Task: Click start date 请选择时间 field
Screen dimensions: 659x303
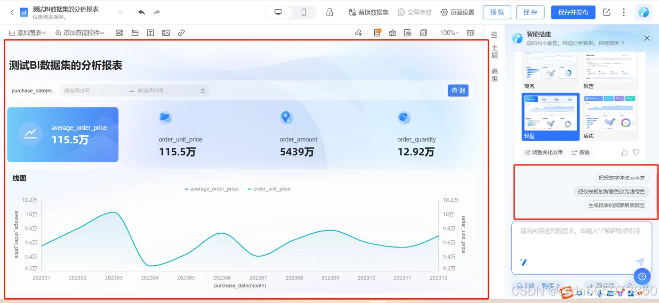Action: (x=94, y=90)
